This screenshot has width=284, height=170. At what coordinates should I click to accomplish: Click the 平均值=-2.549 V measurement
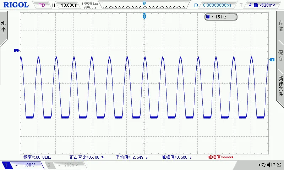[x=132, y=157]
